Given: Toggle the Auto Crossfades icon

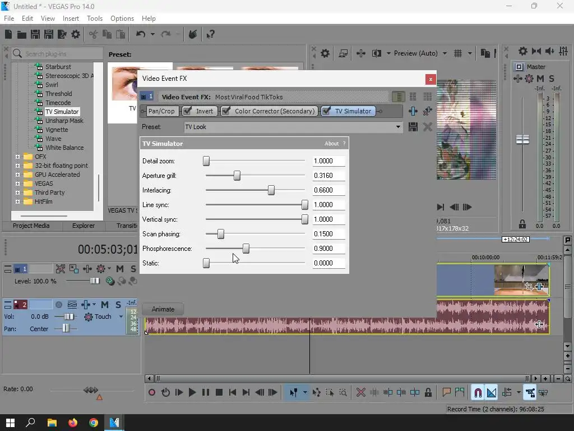Looking at the screenshot, I should point(491,393).
